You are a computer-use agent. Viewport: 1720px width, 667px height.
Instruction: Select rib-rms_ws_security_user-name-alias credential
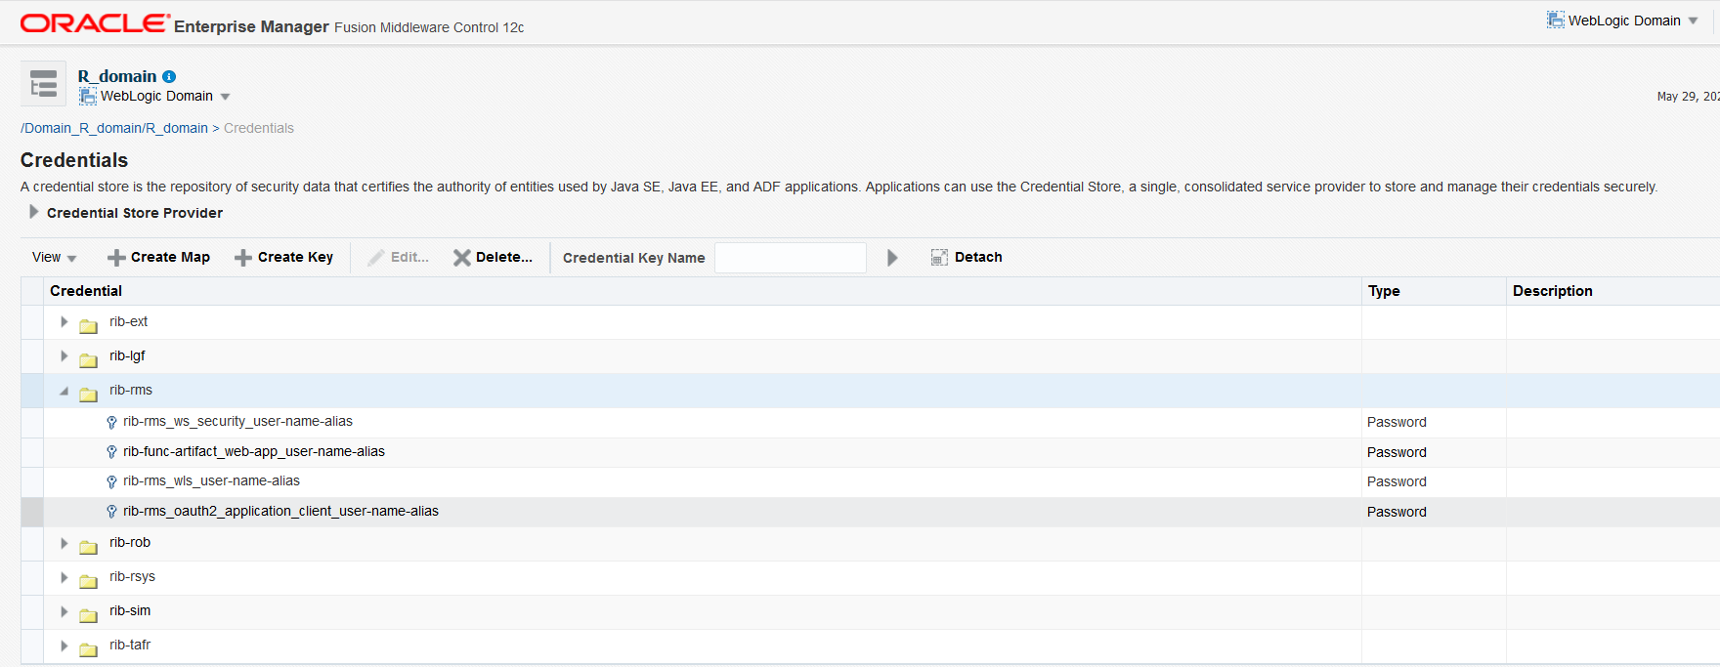[237, 421]
